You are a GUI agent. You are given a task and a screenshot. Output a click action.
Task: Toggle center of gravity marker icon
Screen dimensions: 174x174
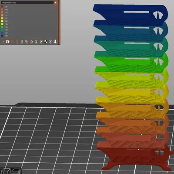(46, 42)
